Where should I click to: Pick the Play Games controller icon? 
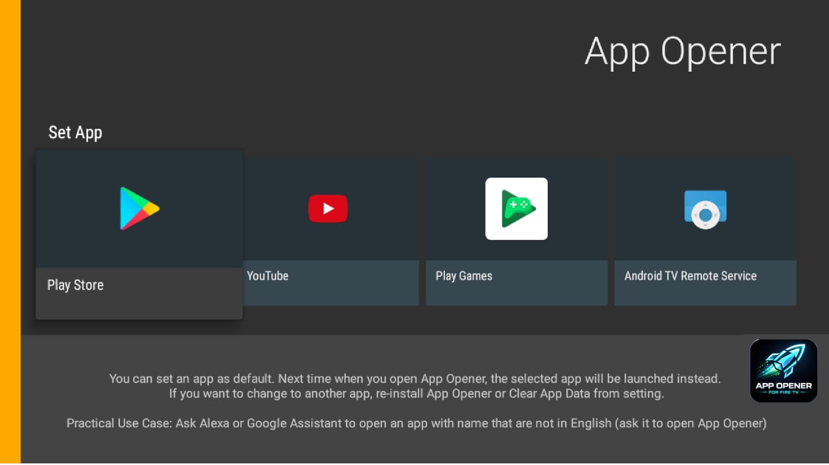click(x=516, y=209)
